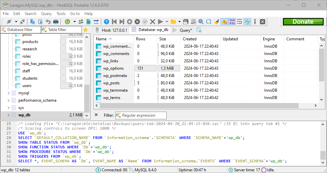Expand the wp_db database tree node
Image resolution: width=327 pixels, height=173 pixels.
coord(9,115)
